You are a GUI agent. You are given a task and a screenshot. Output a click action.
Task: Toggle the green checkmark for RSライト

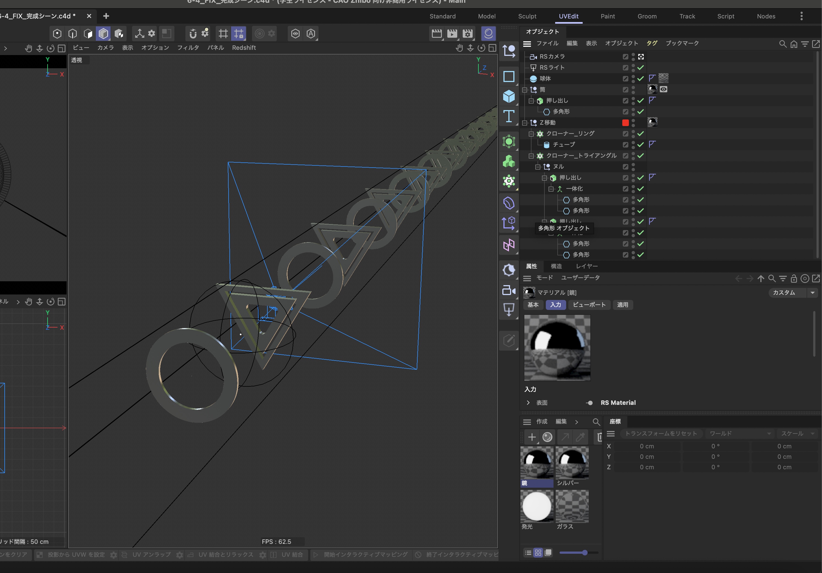(640, 67)
